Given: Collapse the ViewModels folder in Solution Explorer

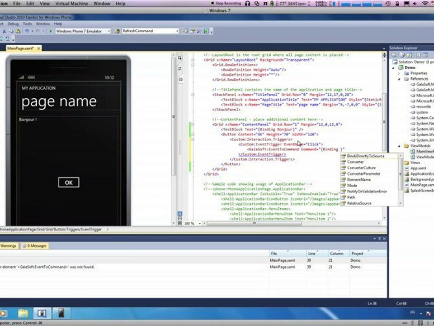Looking at the screenshot, I should coord(399,146).
